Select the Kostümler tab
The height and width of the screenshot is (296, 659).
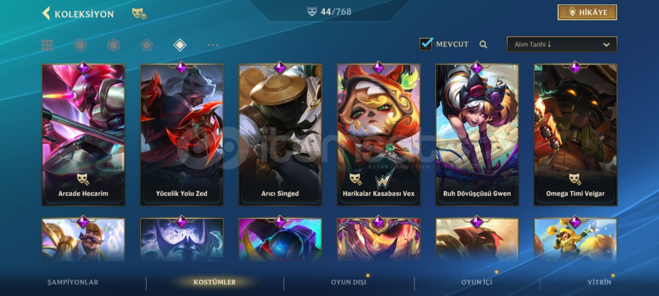[215, 282]
